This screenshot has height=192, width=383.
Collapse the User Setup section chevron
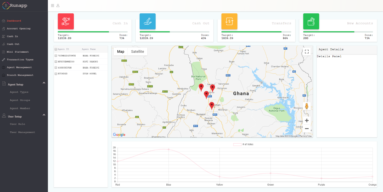[x=44, y=115]
